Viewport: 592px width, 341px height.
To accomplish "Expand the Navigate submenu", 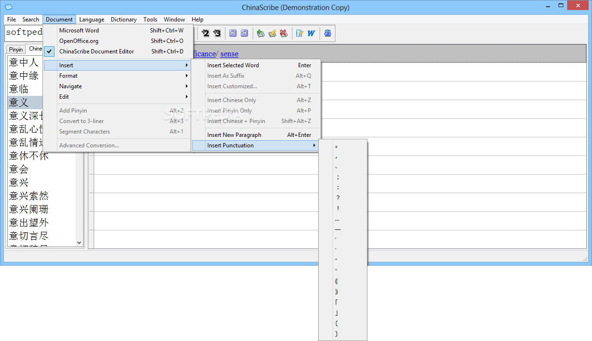I will (118, 86).
